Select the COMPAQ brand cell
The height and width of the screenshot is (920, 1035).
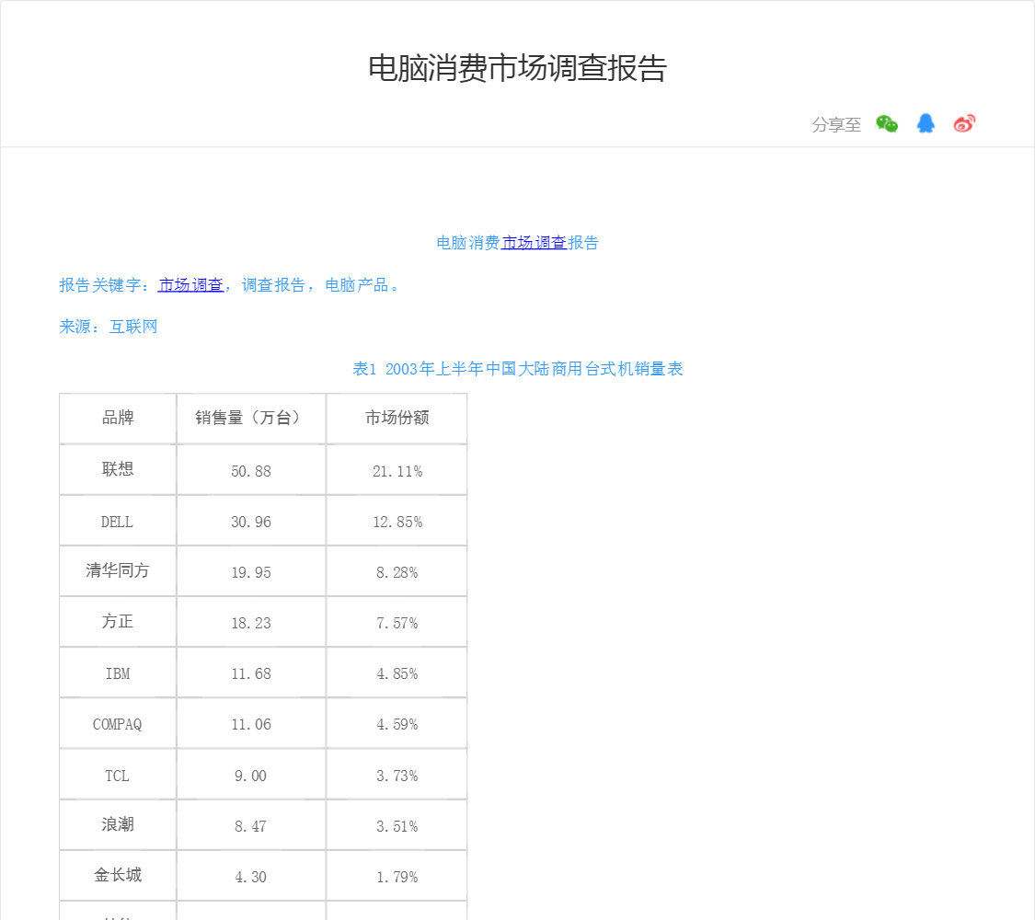pyautogui.click(x=118, y=723)
